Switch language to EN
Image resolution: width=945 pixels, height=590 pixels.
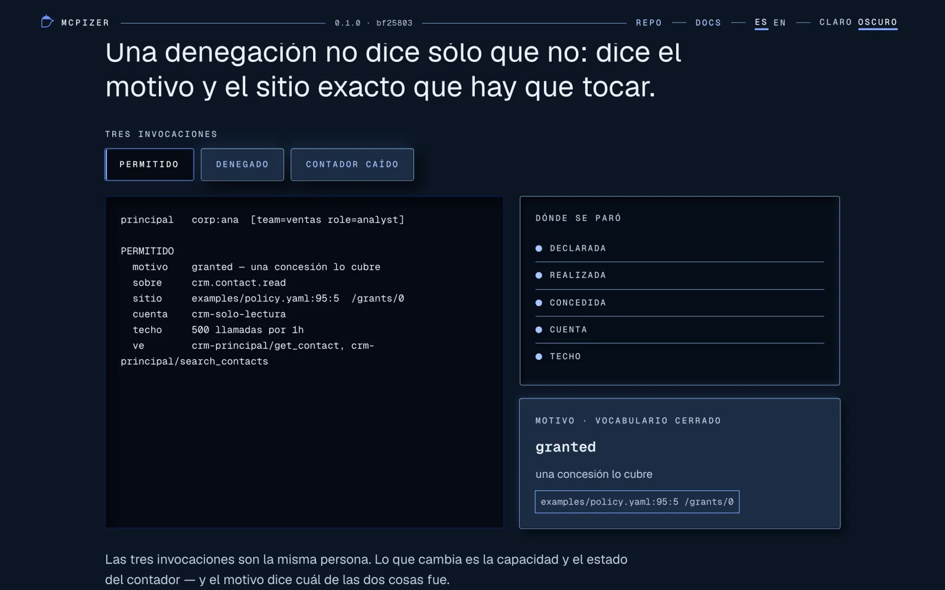click(x=780, y=22)
